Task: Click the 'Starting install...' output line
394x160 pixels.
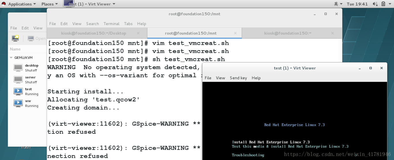Action: [85, 91]
